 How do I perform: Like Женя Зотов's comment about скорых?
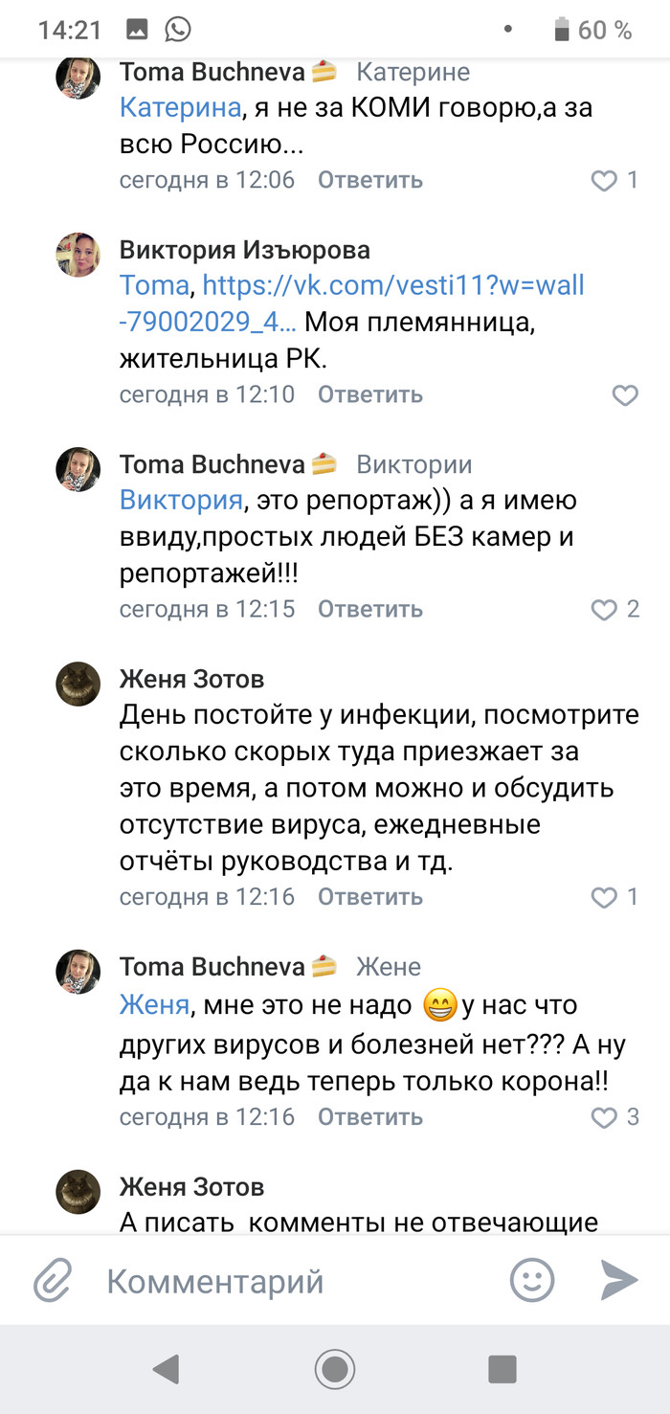(x=604, y=898)
